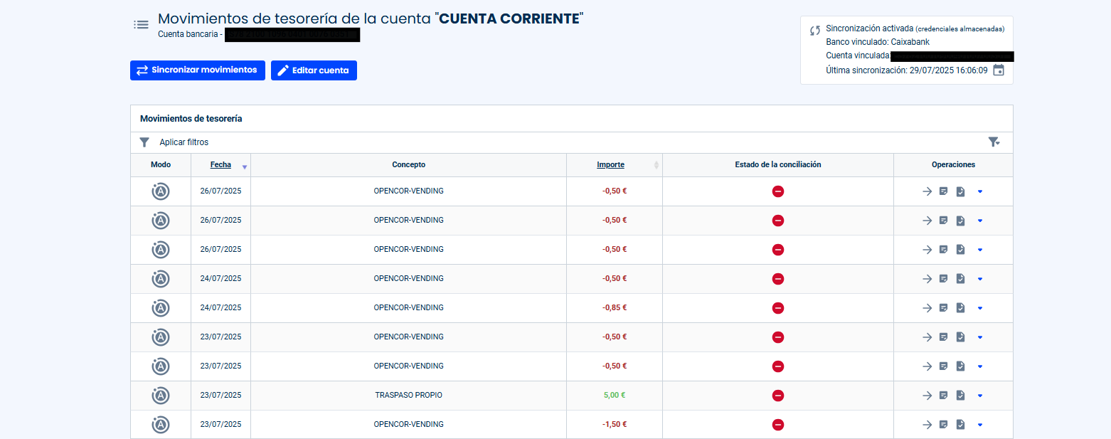This screenshot has height=439, width=1111.
Task: Expand the operations dropdown in the -1,50 € row
Action: pyautogui.click(x=980, y=425)
